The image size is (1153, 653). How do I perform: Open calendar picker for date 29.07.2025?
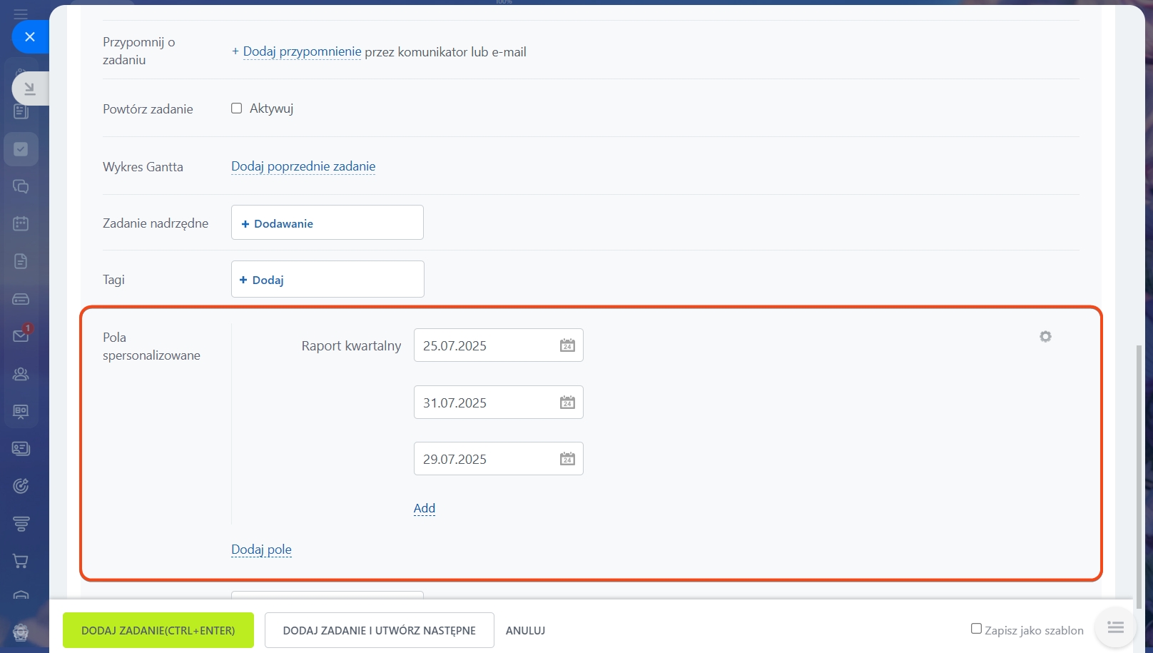point(567,459)
